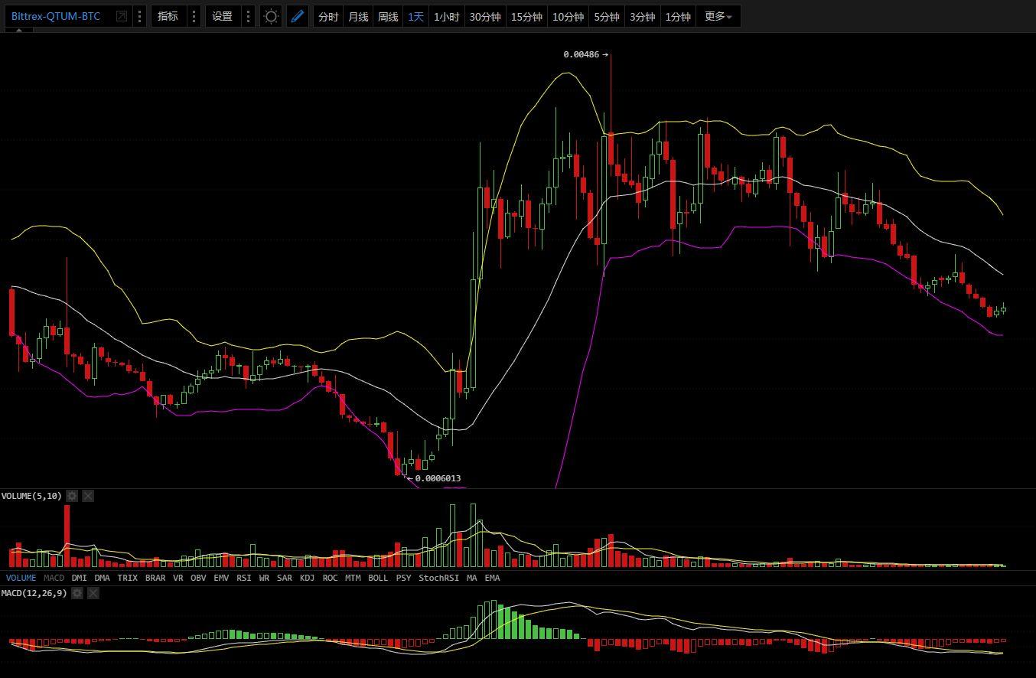
Task: Select the 1小时 timeframe
Action: (x=446, y=16)
